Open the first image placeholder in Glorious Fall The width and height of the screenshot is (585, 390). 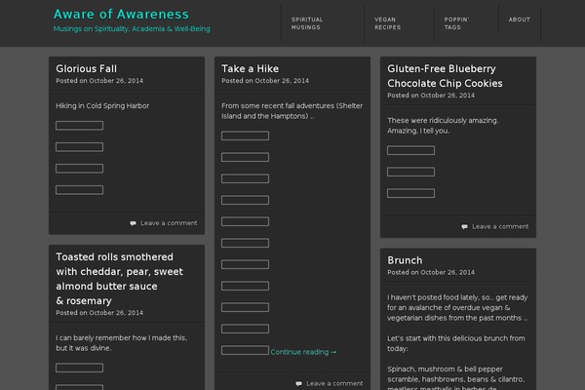click(x=80, y=126)
